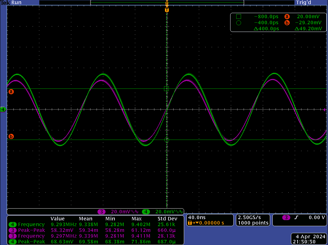Image resolution: width=328 pixels, height=245 pixels.
Task: Select the channel 4 Frequency measurement row
Action: 31,225
